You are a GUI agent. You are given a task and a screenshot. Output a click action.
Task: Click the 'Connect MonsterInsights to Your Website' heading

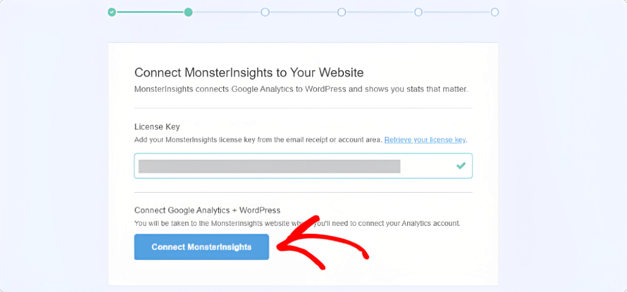[249, 73]
